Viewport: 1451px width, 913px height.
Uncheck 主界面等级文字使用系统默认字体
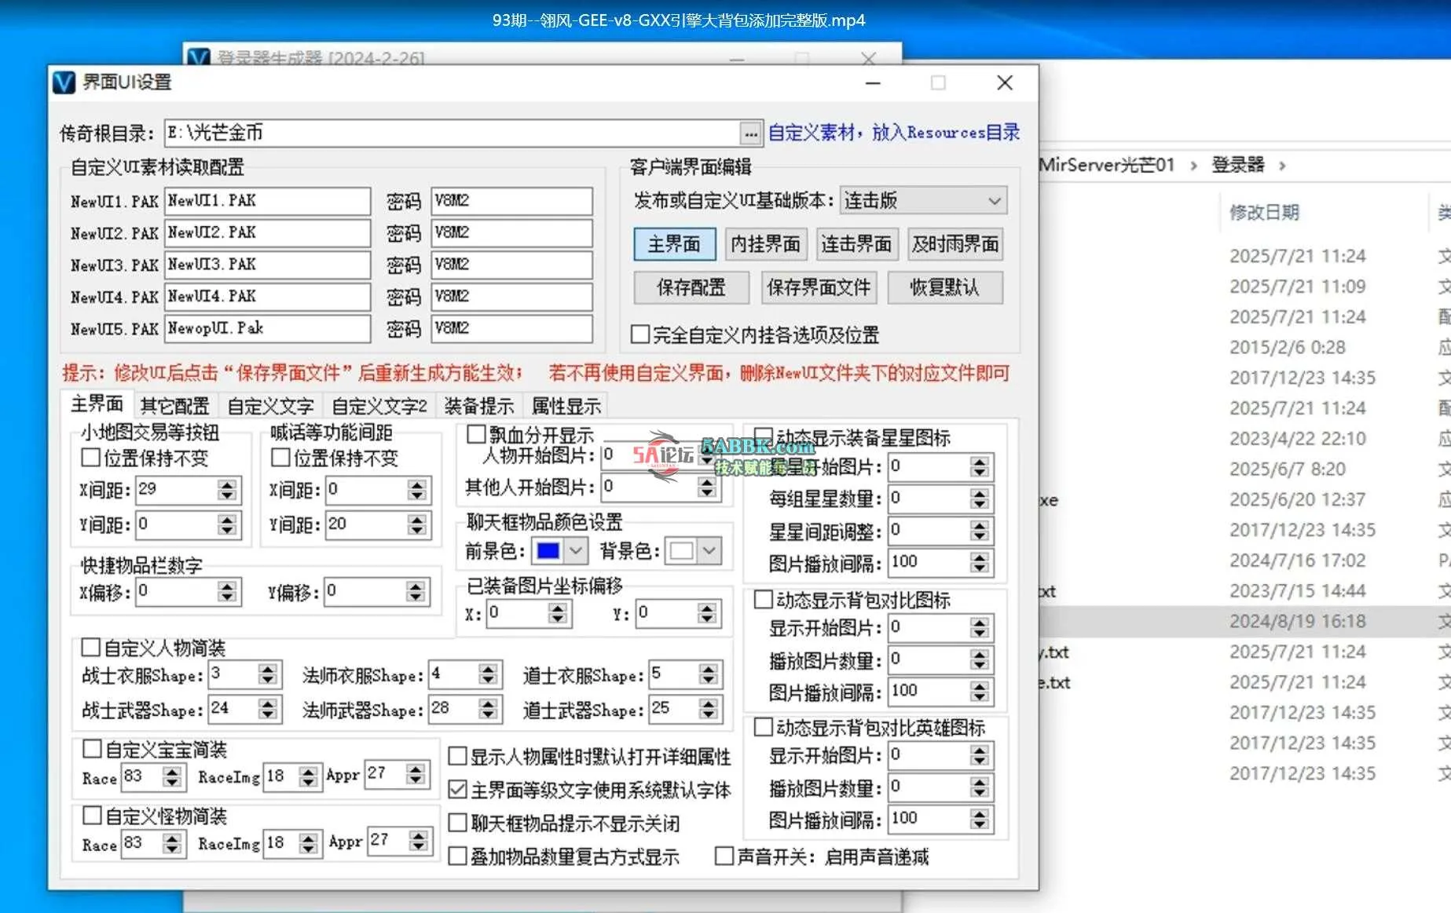tap(457, 789)
